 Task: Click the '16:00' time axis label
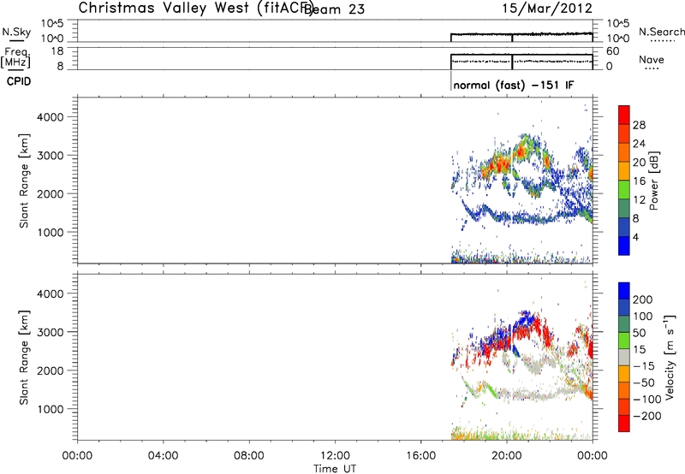420,456
